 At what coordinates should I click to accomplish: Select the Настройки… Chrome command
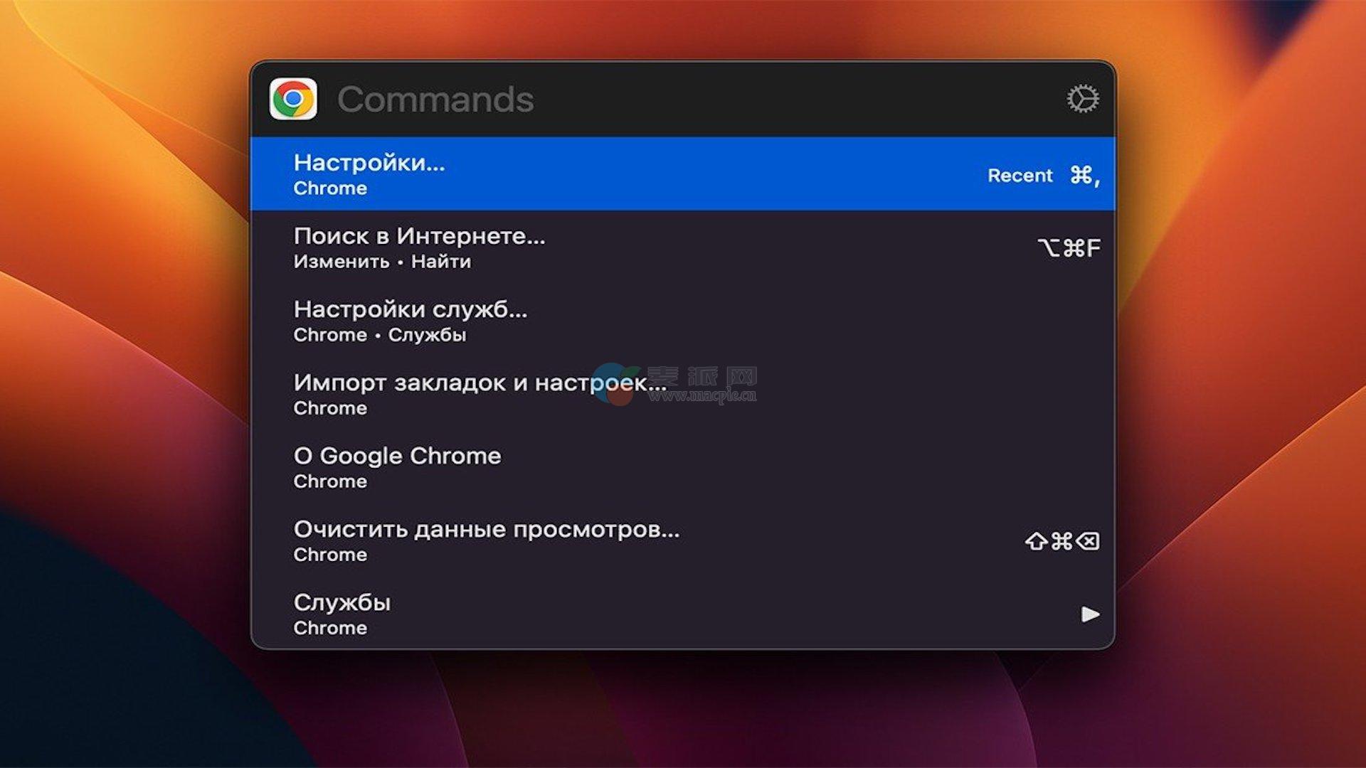pyautogui.click(x=683, y=174)
